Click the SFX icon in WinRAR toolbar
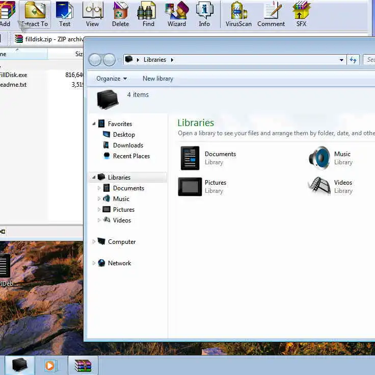The width and height of the screenshot is (375, 375). (301, 14)
